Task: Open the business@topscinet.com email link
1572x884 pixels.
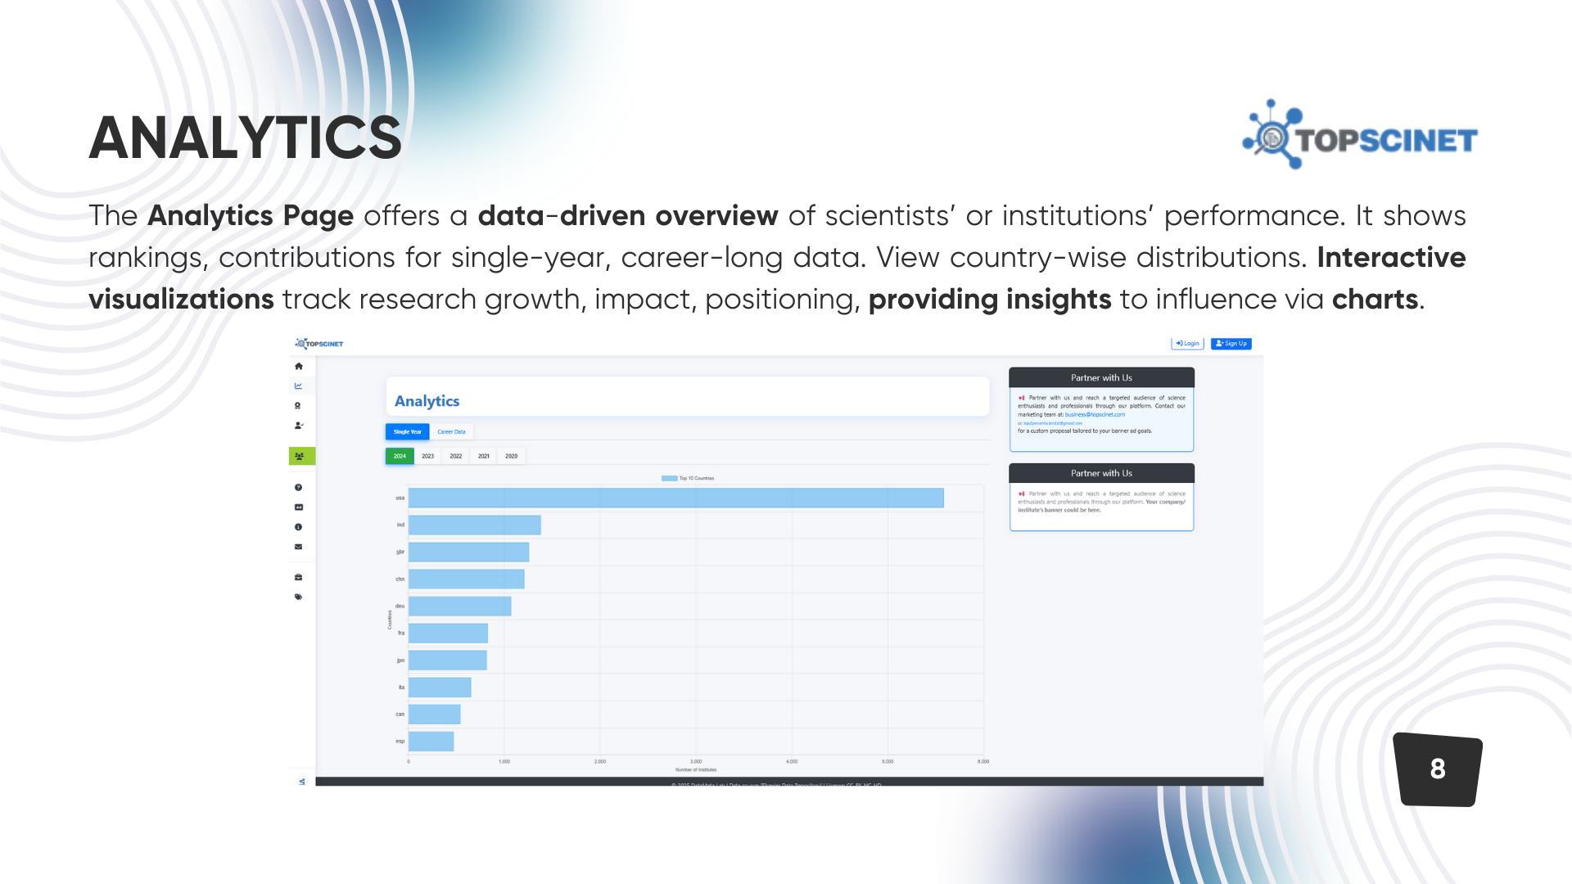Action: point(1095,415)
